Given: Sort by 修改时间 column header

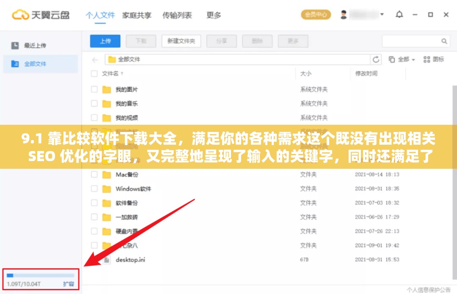Looking at the screenshot, I should [x=366, y=74].
